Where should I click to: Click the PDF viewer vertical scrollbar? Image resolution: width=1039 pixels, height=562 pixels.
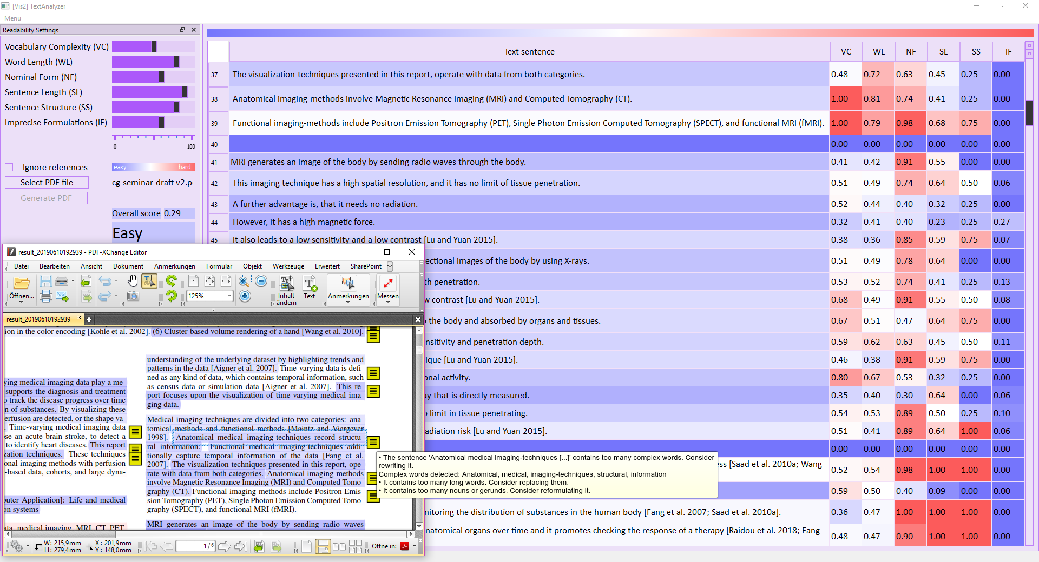click(x=419, y=428)
